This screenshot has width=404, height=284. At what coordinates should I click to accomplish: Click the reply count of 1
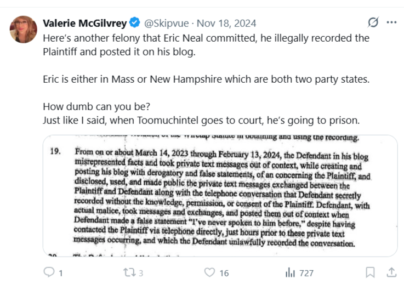point(60,272)
